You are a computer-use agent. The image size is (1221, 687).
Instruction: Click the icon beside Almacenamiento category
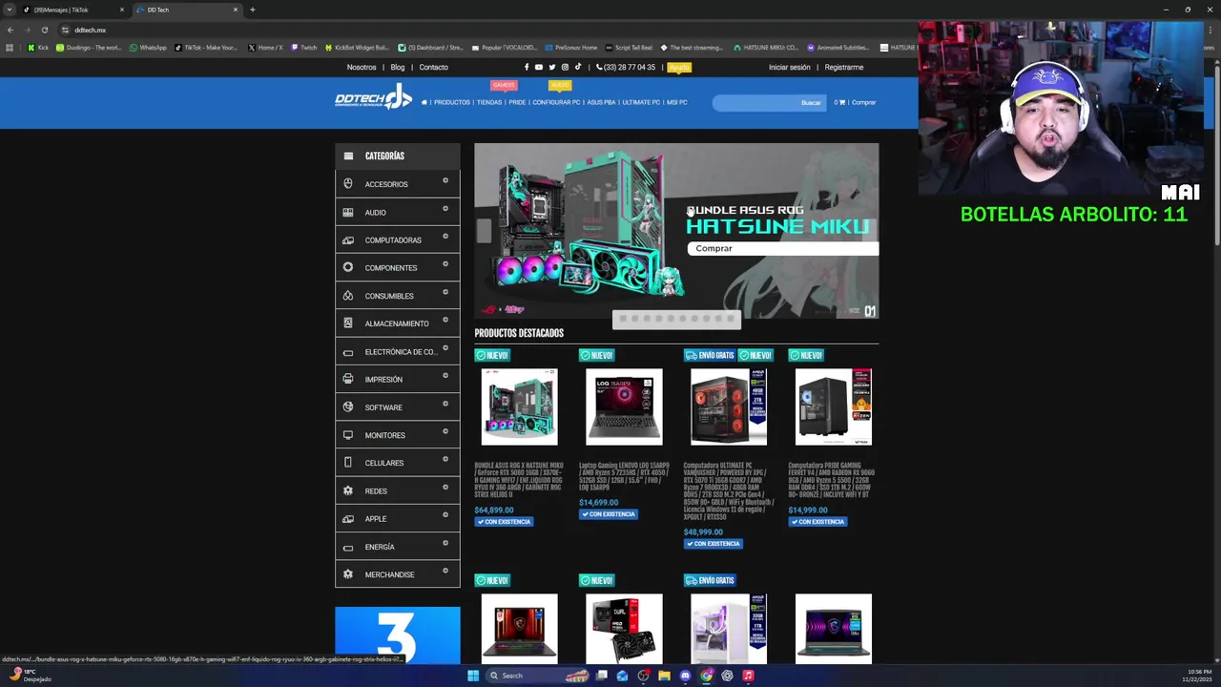pyautogui.click(x=347, y=323)
